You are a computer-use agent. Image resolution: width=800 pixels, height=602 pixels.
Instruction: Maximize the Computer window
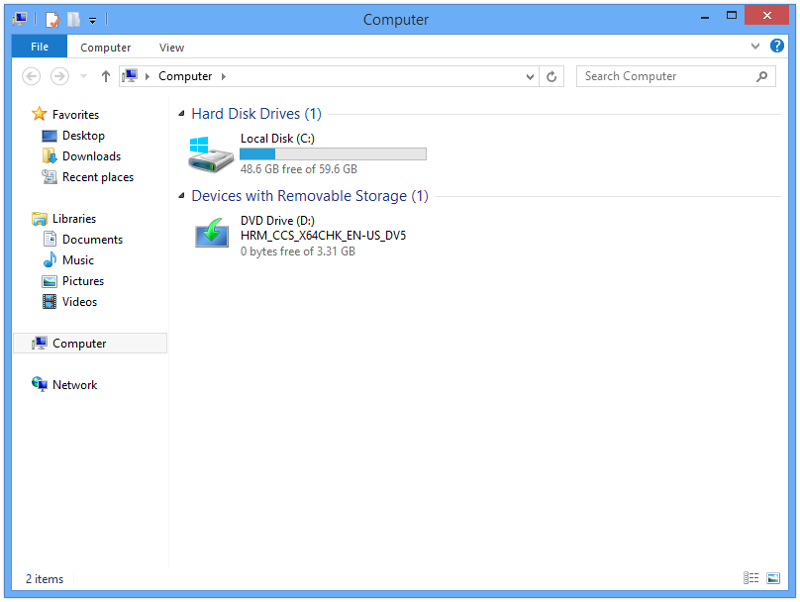(x=731, y=15)
